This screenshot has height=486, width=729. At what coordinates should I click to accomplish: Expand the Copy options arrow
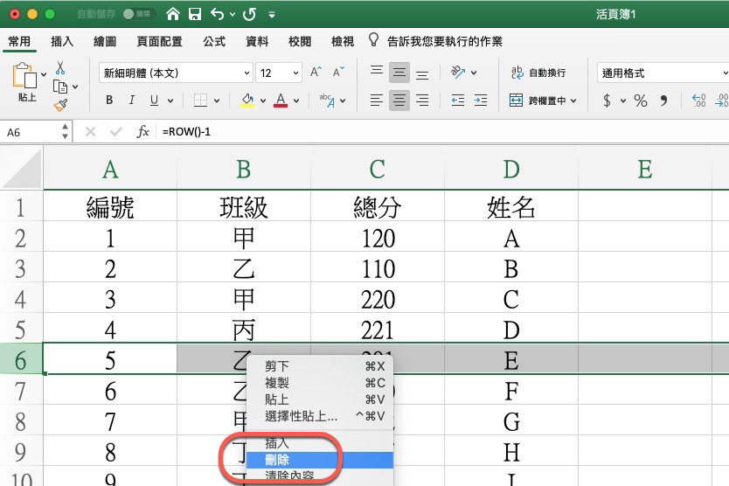[75, 87]
